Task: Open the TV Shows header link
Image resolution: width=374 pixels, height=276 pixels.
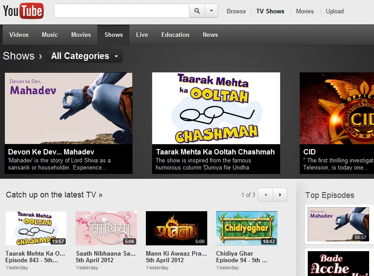Action: (270, 11)
